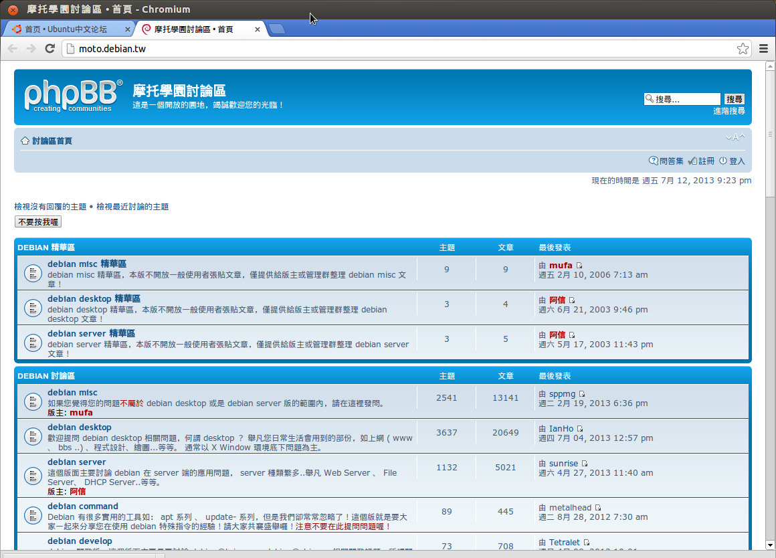Viewport: 776px width, 558px height.
Task: View latest post icon in debian server 精華區 row
Action: point(572,335)
